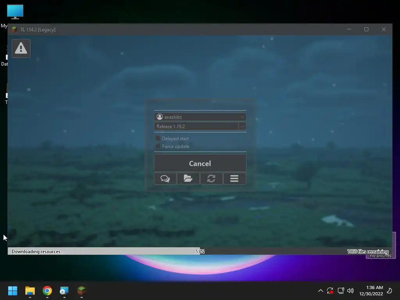Screen dimensions: 400x300
Task: Click the warning triangle icon in launcher
Action: click(x=21, y=48)
